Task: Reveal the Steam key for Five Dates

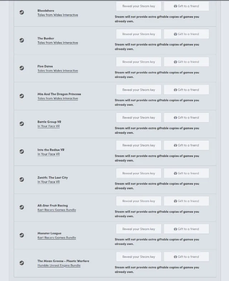Action: pyautogui.click(x=138, y=62)
